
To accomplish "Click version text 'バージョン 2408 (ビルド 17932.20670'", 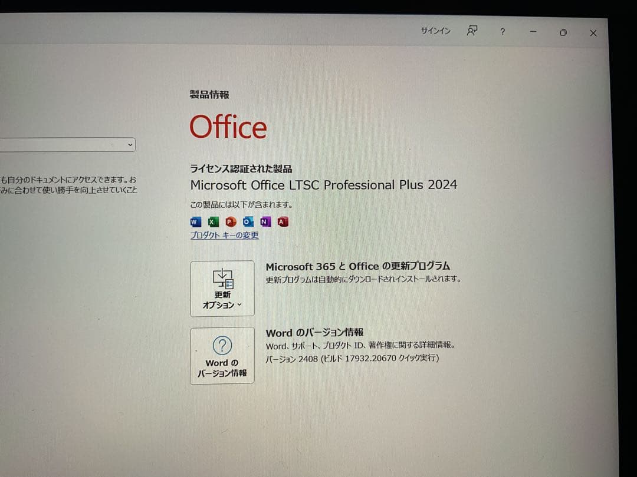I will click(x=331, y=359).
